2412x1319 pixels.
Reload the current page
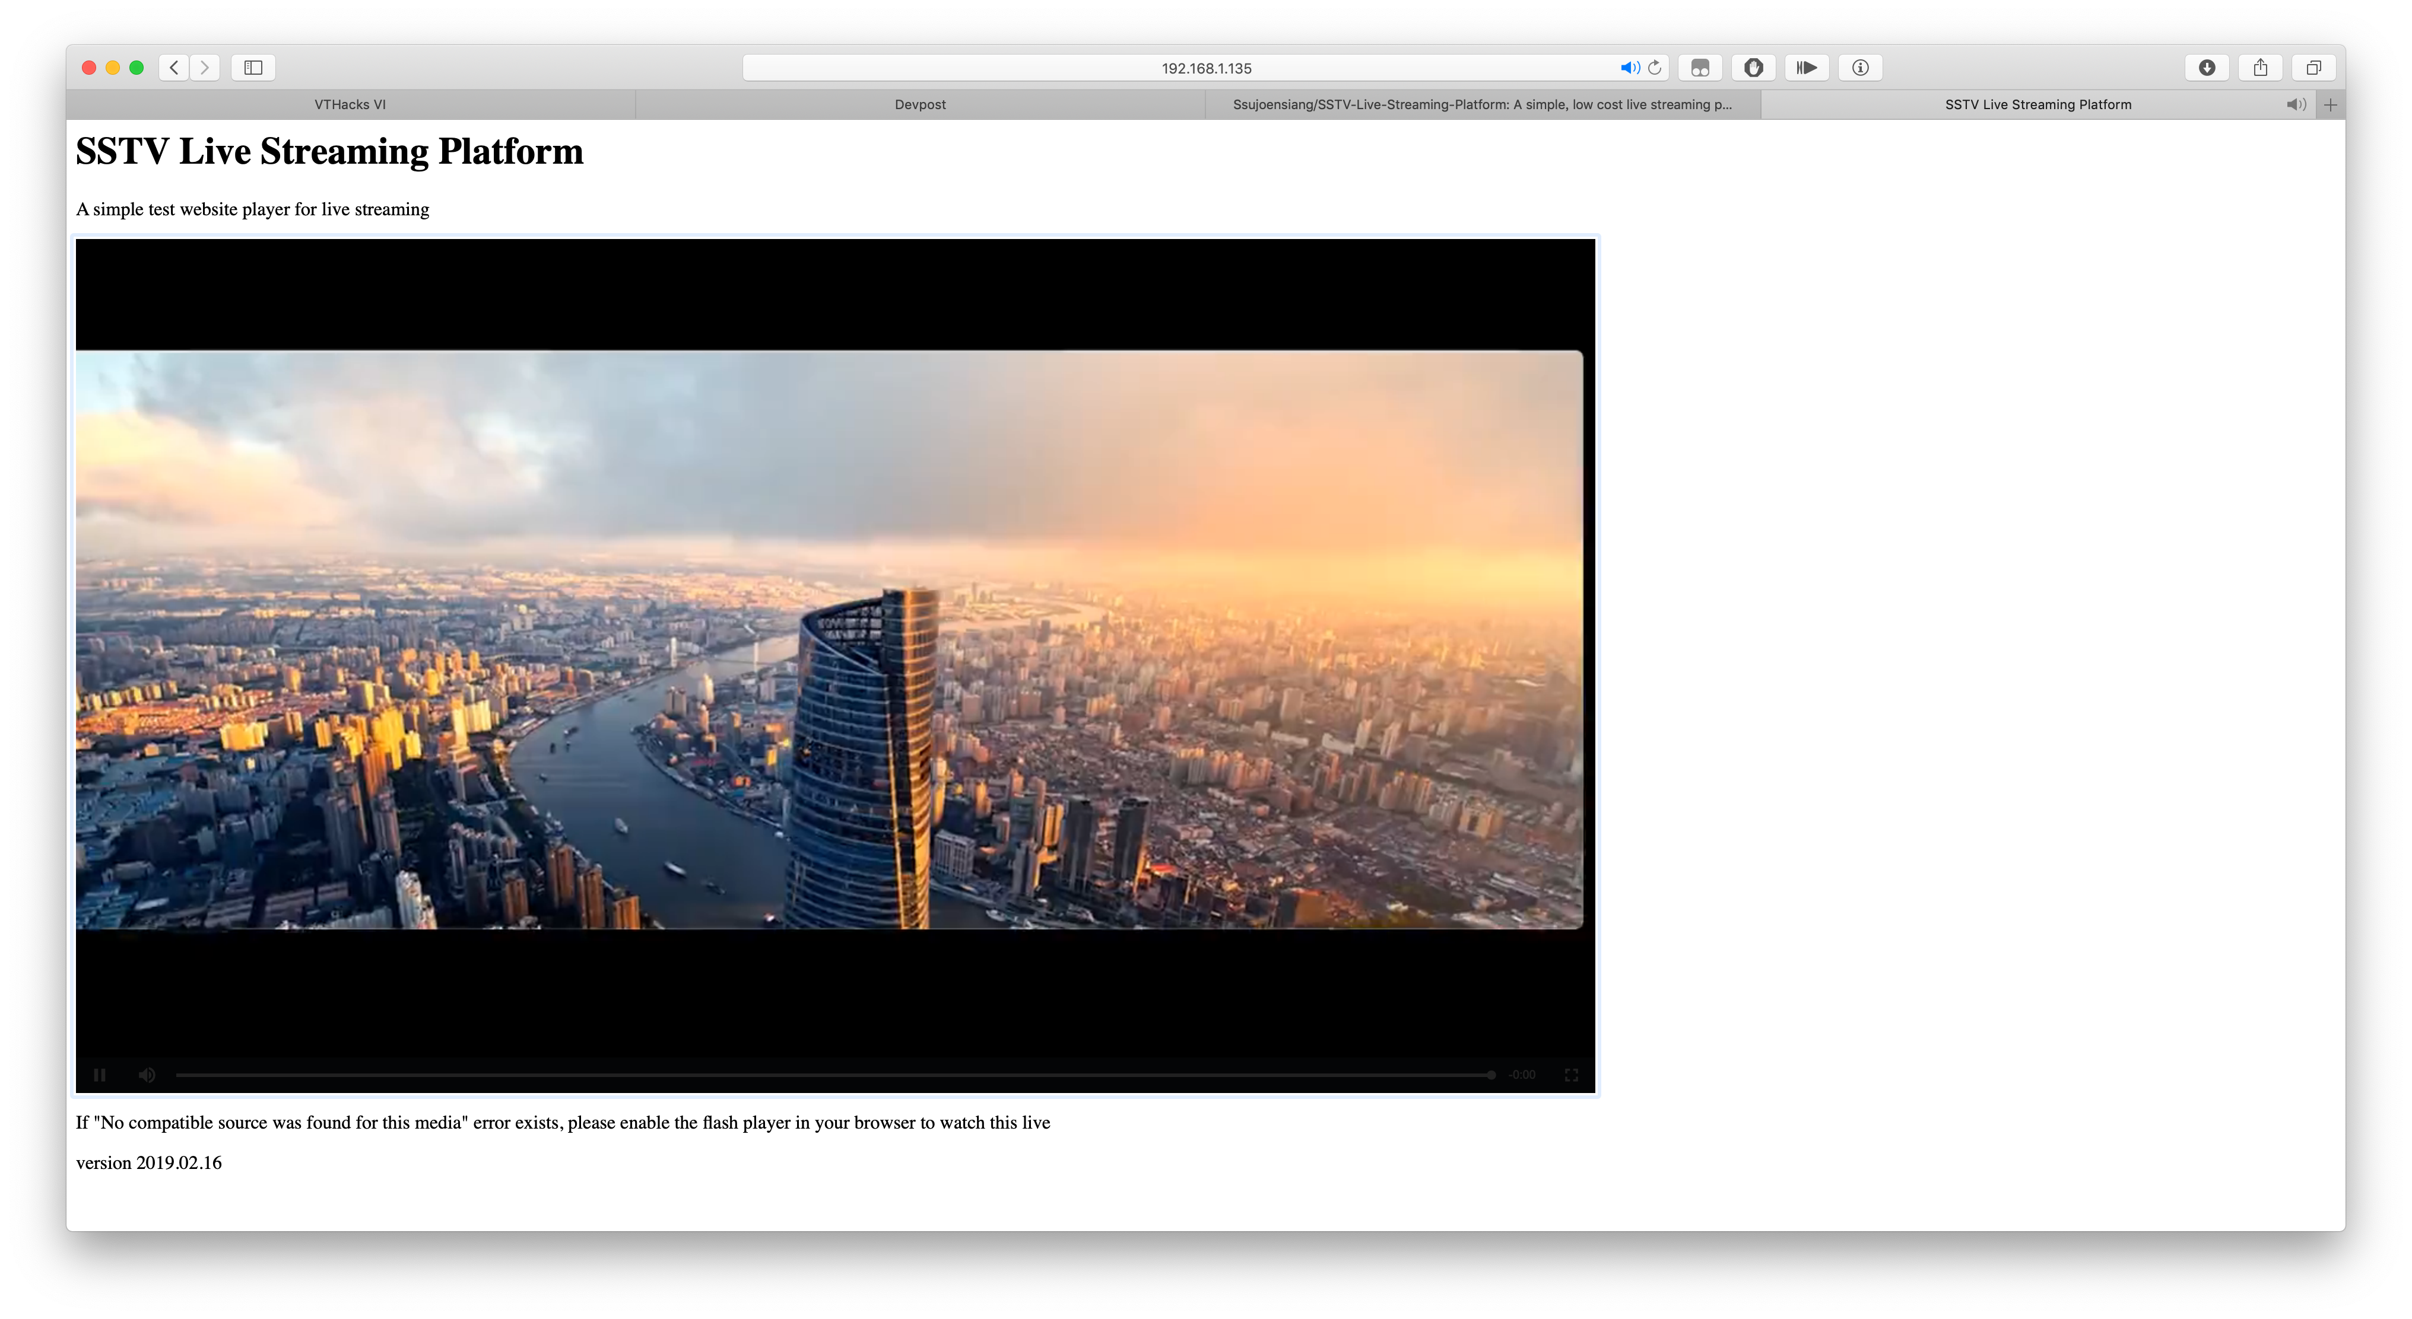point(1655,68)
